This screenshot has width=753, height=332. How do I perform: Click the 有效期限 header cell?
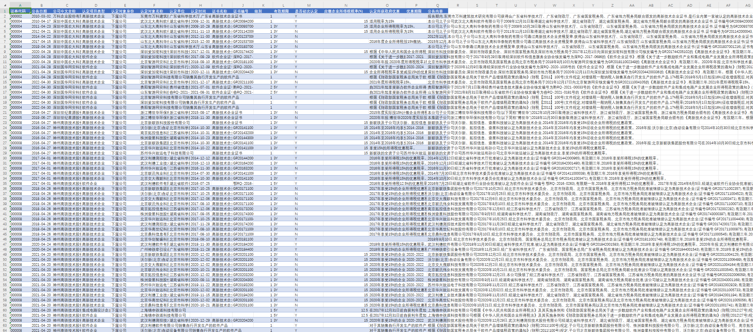[x=284, y=11]
